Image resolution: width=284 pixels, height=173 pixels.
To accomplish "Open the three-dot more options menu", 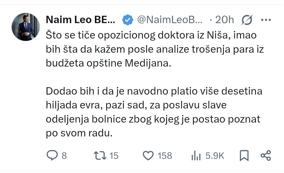I will click(x=266, y=20).
